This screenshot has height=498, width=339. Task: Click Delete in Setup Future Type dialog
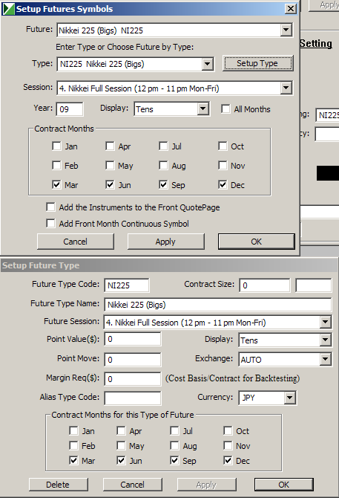coord(59,485)
